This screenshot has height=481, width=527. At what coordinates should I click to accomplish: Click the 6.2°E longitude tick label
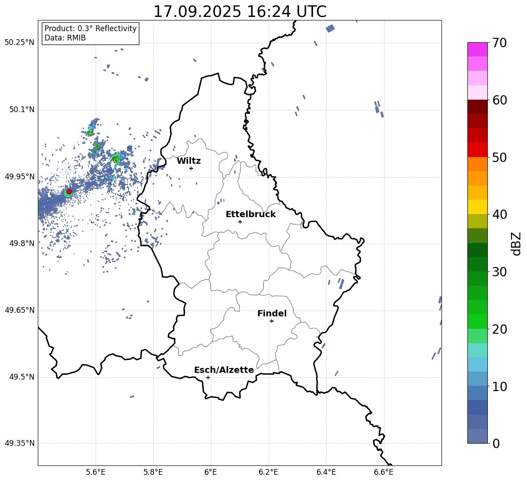tap(268, 472)
